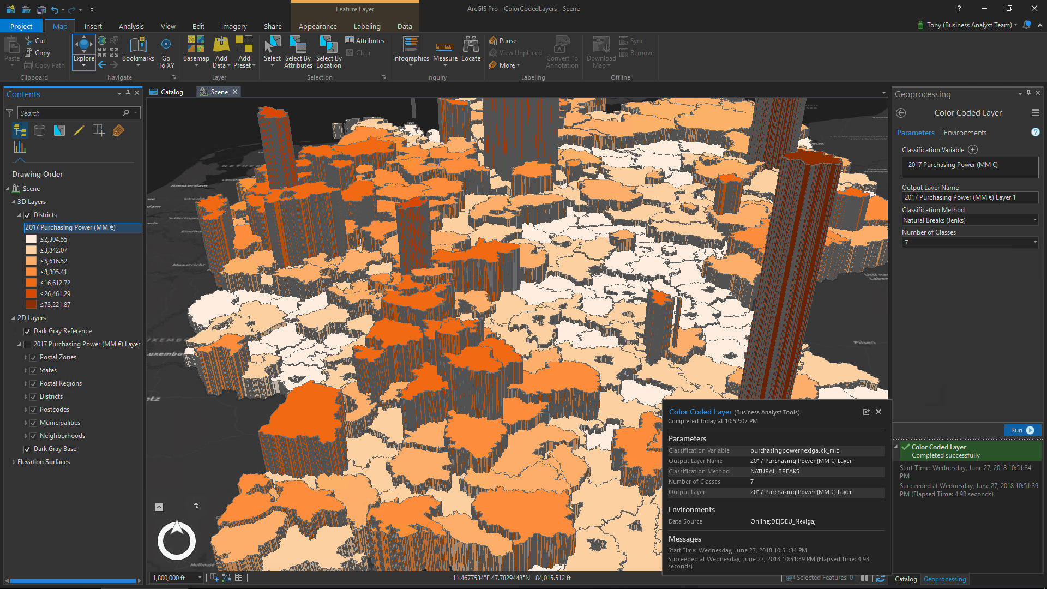This screenshot has height=589, width=1047.
Task: Toggle Dark Gray Base layer visibility
Action: pos(27,449)
